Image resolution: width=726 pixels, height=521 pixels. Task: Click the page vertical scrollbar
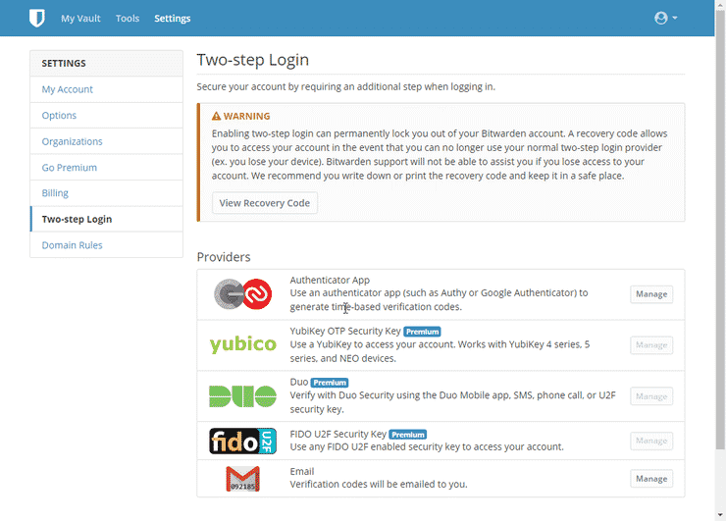coord(720,230)
